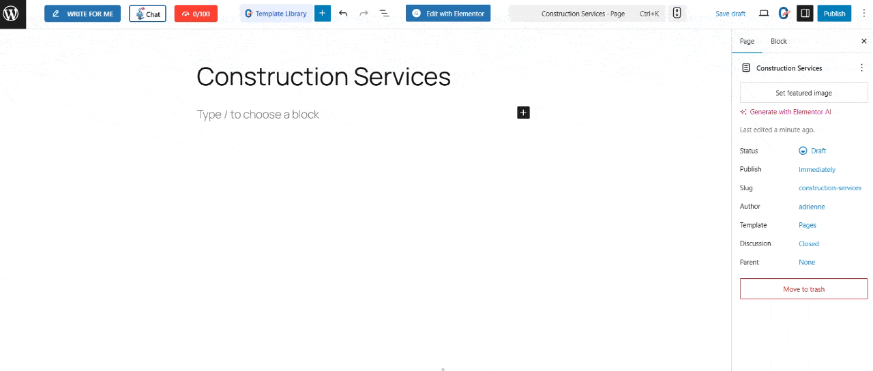Image resolution: width=873 pixels, height=371 pixels.
Task: Click the Construction Services page title
Action: (x=323, y=76)
